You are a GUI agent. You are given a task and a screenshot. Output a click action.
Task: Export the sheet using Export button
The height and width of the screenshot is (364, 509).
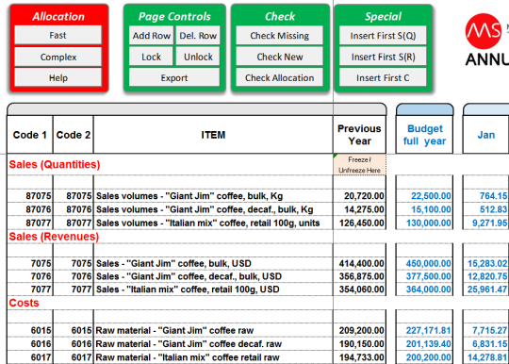(x=174, y=77)
